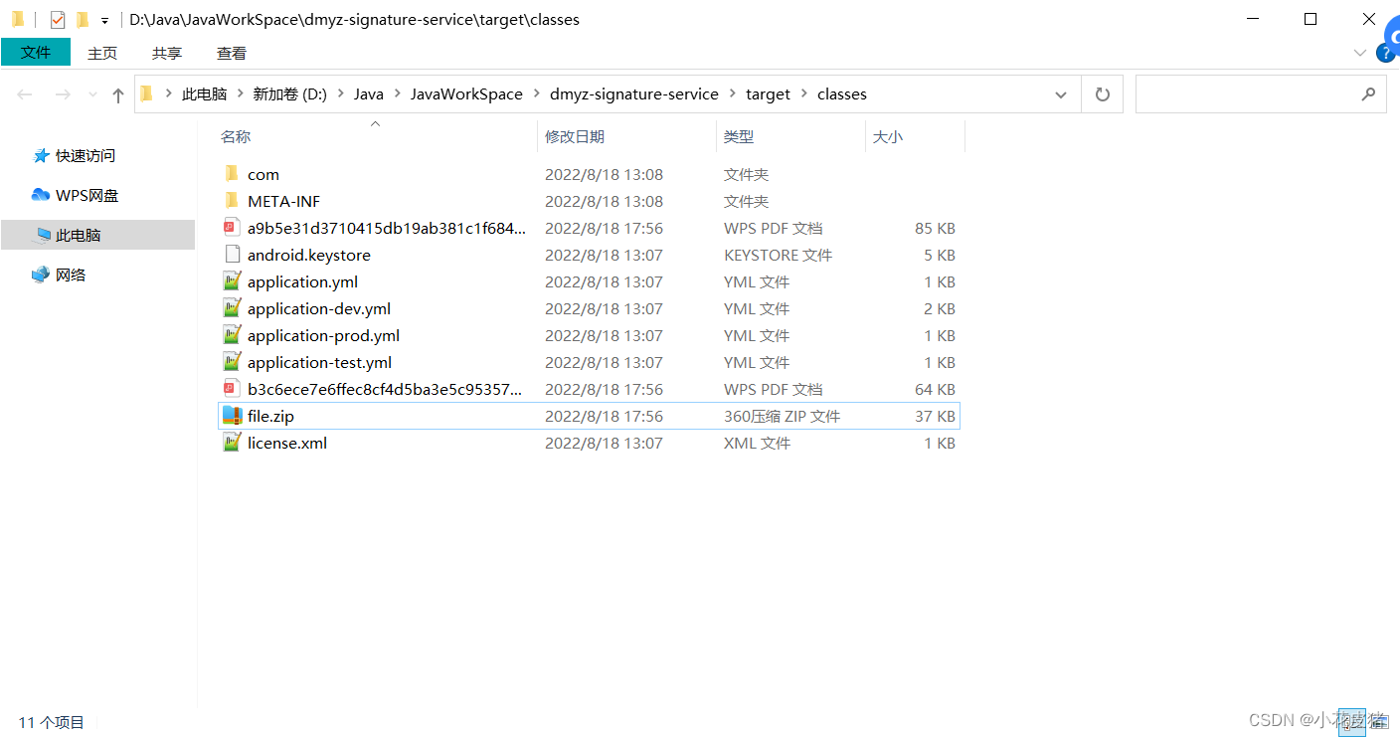
Task: Click the application.yml file icon
Action: [x=232, y=281]
